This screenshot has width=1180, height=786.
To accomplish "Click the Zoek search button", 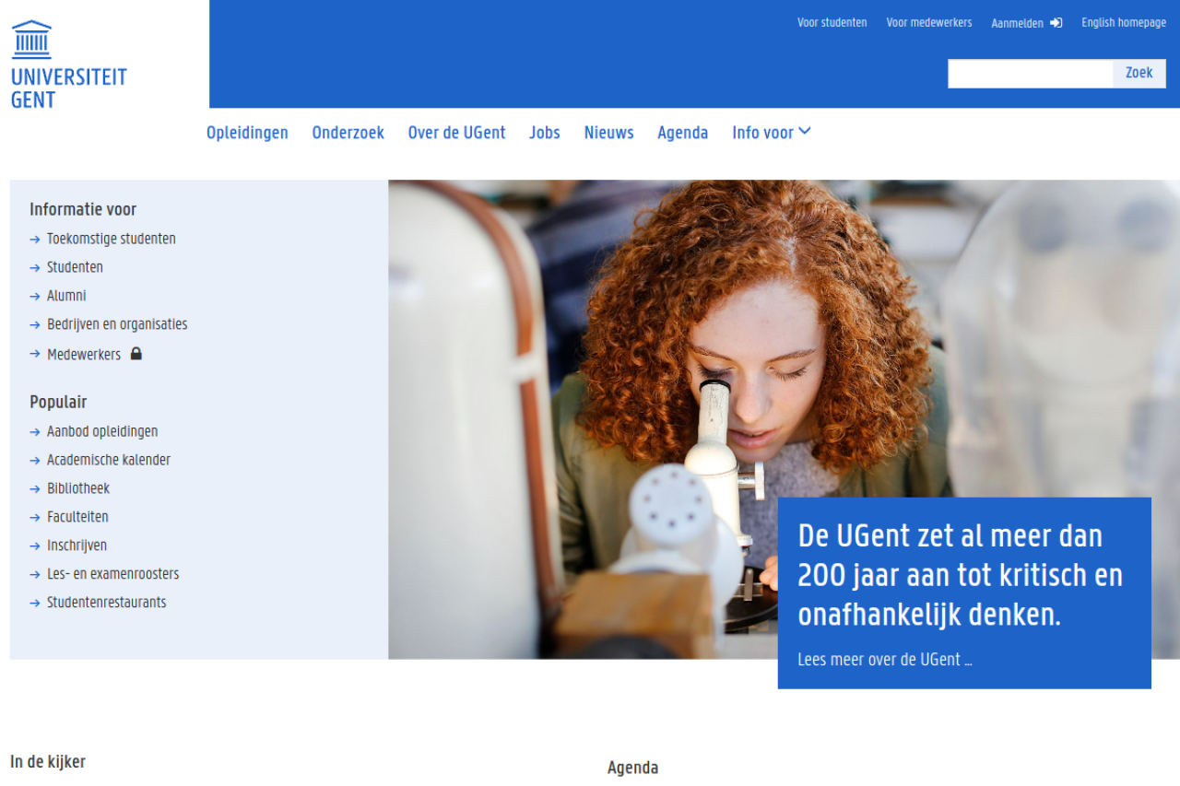I will [x=1139, y=74].
